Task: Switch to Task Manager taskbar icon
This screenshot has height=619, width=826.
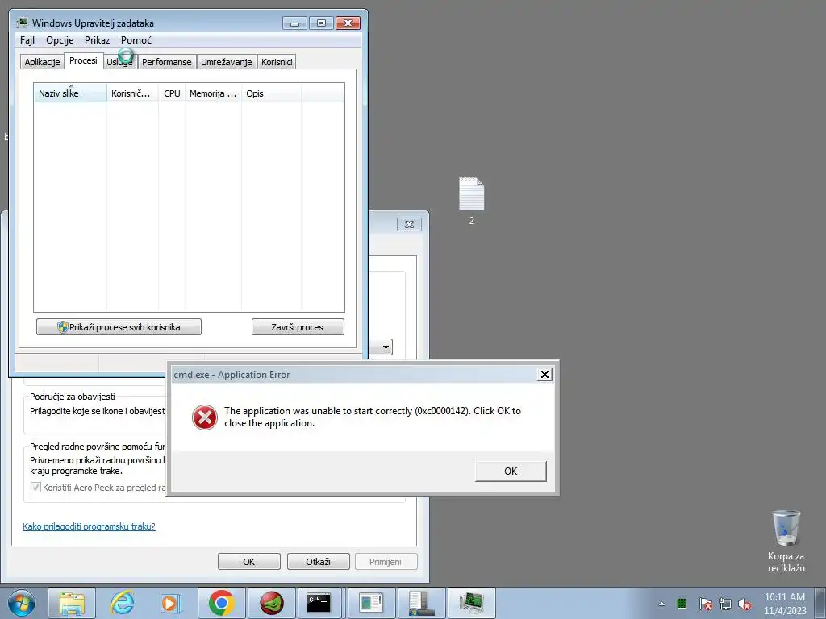Action: coord(471,603)
